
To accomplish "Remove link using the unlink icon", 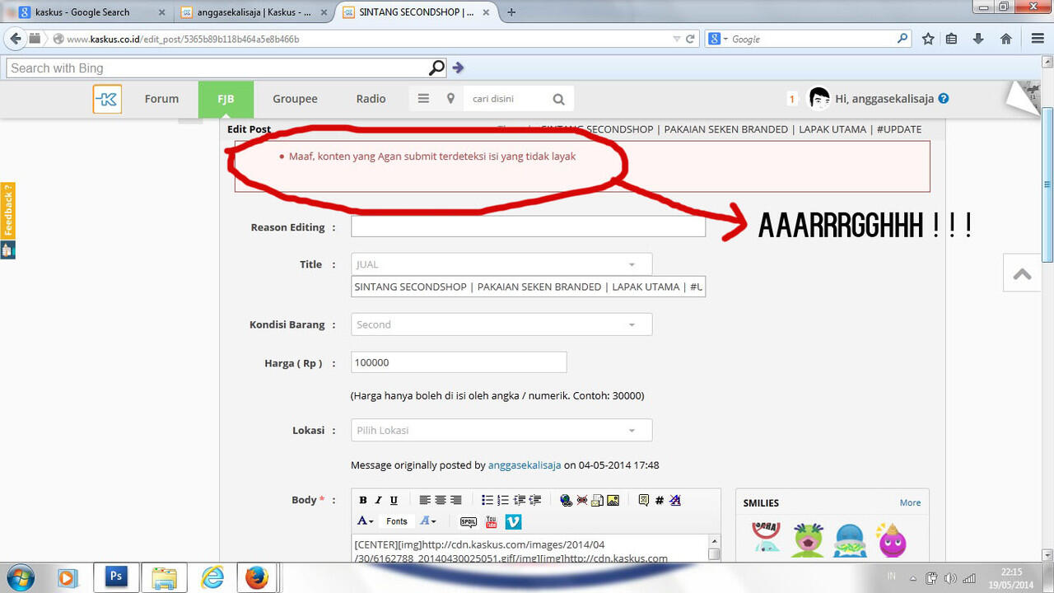I will coord(581,500).
